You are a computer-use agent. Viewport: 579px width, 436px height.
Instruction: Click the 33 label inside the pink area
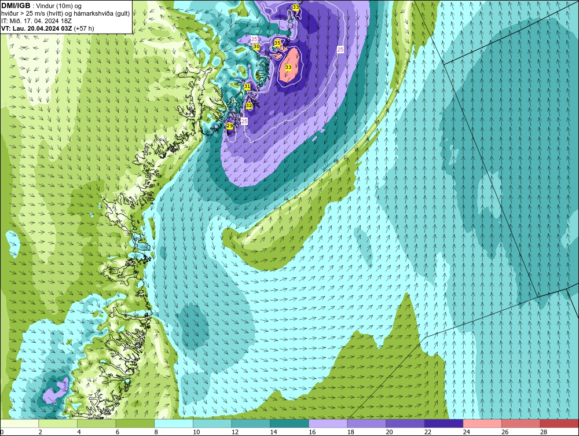tap(288, 67)
